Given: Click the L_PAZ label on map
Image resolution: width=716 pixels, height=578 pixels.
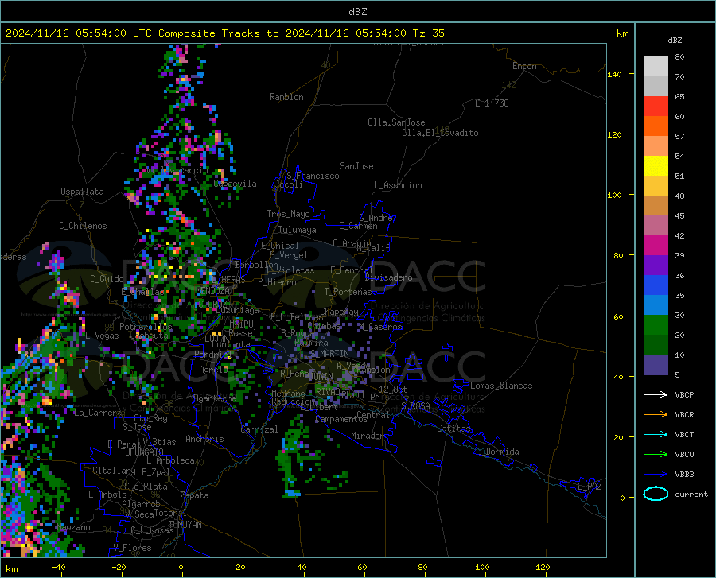Looking at the screenshot, I should pyautogui.click(x=590, y=487).
